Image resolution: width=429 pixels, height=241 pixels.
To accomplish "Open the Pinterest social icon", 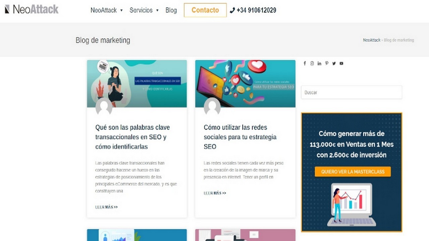I will point(327,63).
